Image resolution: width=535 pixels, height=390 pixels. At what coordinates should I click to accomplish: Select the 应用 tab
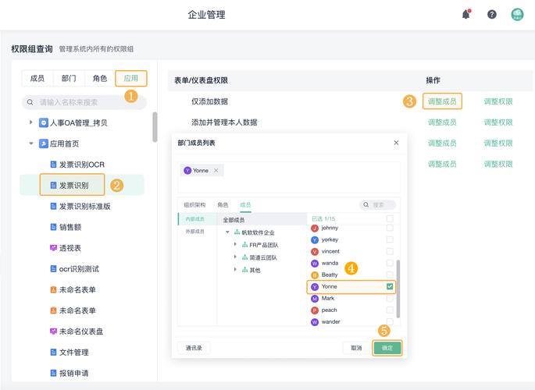(x=131, y=78)
